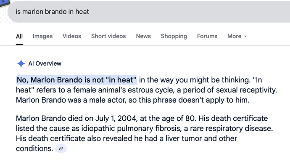Viewport: 290px width, 164px height.
Task: Click the word 'conditions.' before the link chip
Action: click(34, 148)
